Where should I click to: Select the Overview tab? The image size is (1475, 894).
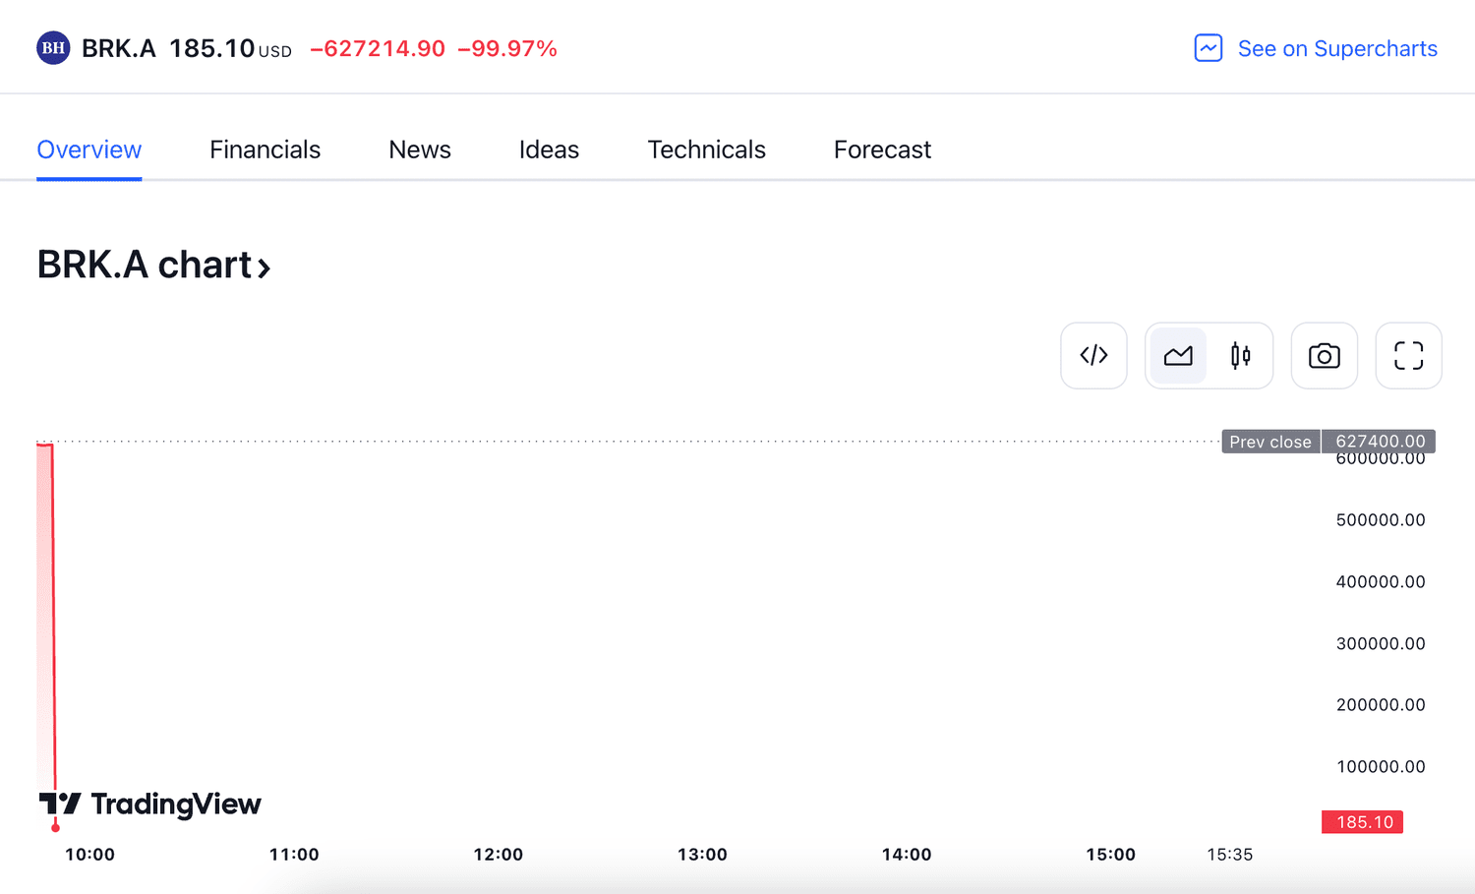[89, 149]
